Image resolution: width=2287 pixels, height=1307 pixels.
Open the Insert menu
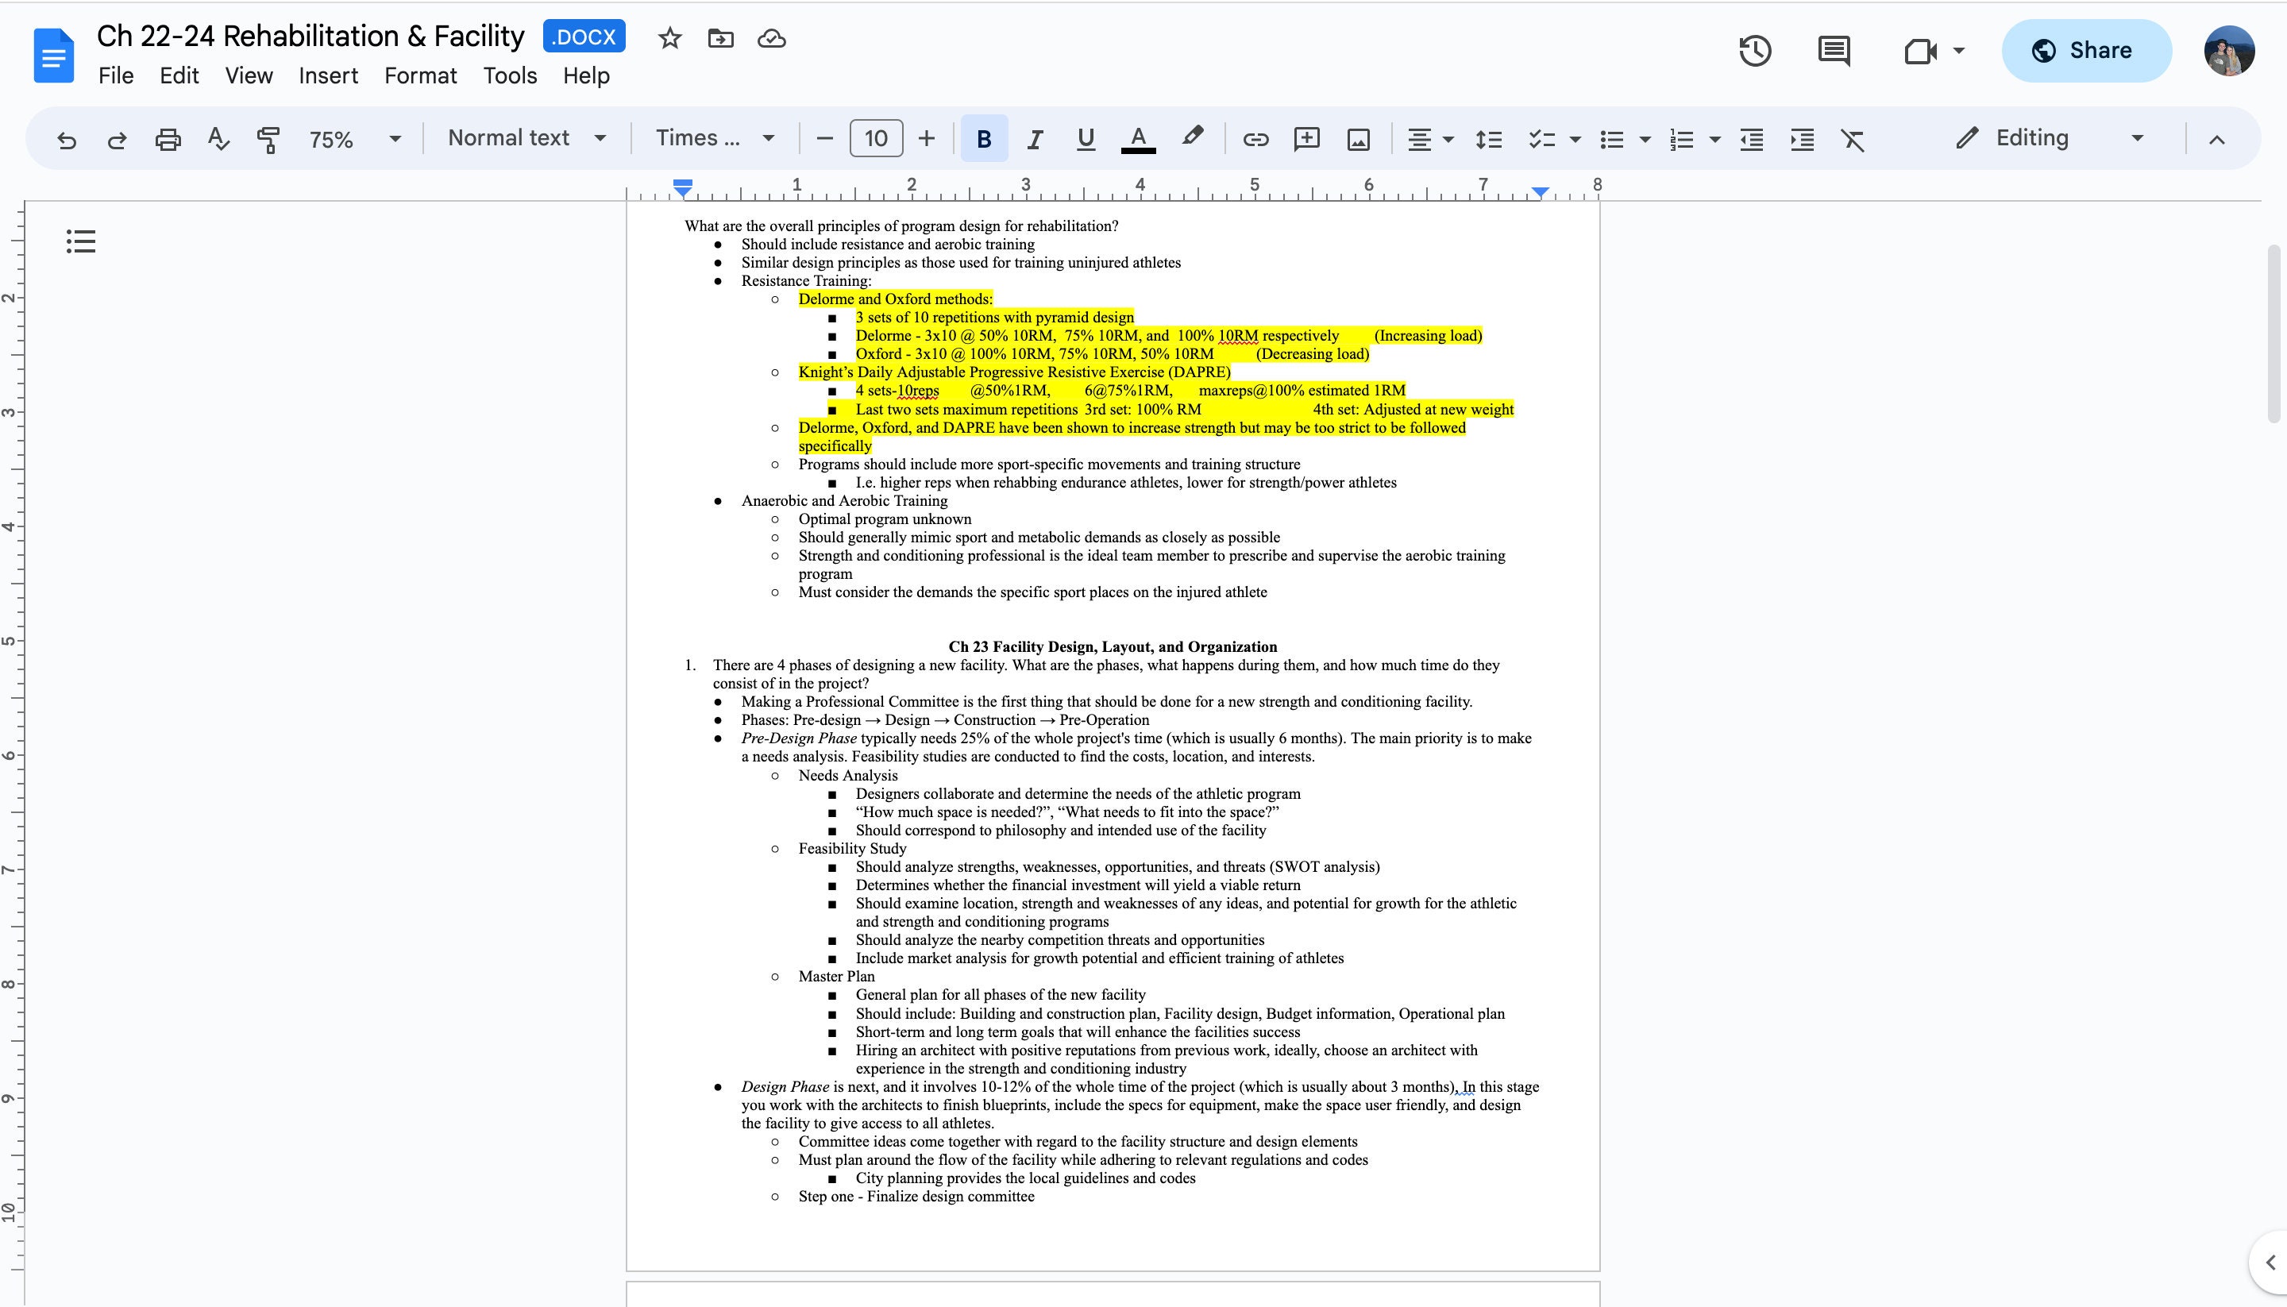(328, 75)
